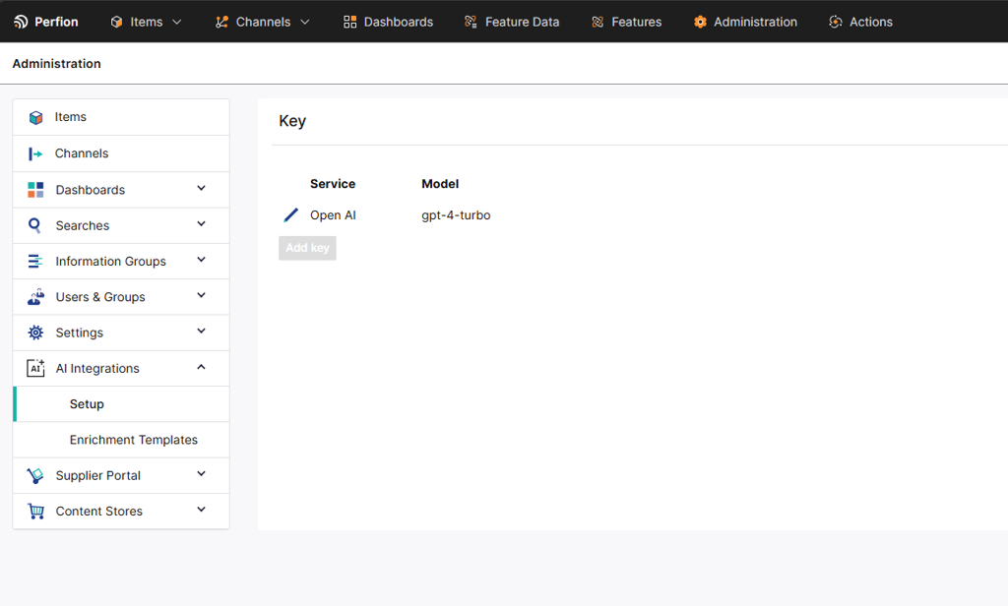Open the Channels label in sidebar
1008x606 pixels.
[82, 153]
